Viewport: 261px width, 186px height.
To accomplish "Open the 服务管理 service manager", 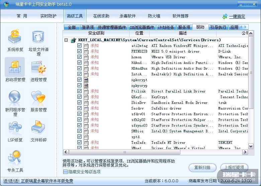I will click(x=38, y=101).
